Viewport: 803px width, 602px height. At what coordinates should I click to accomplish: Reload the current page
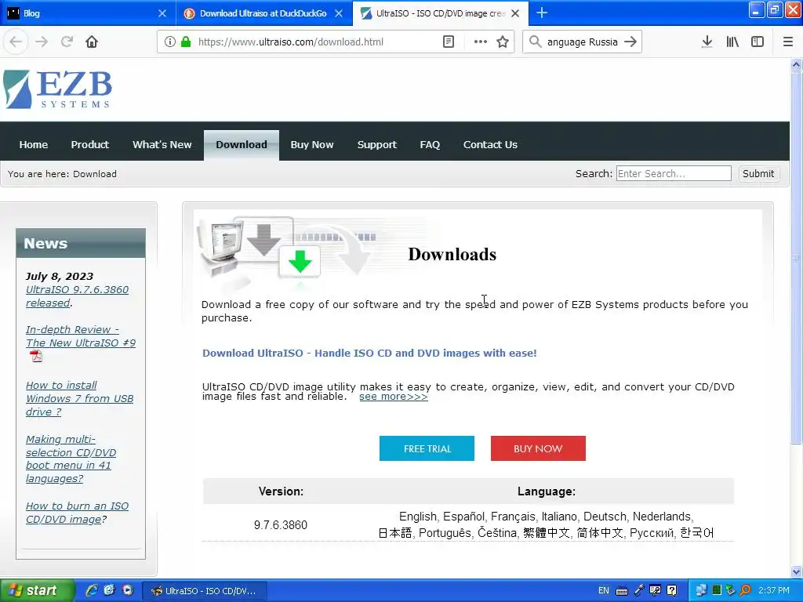pyautogui.click(x=67, y=42)
